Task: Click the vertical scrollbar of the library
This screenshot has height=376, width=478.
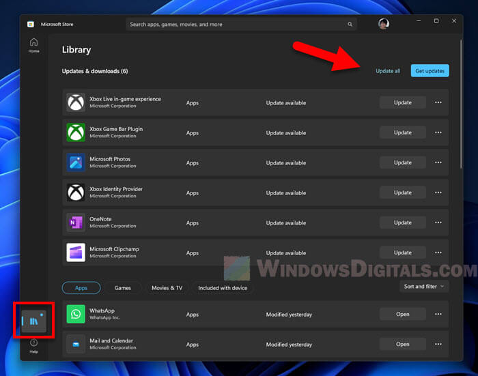Action: click(x=461, y=104)
